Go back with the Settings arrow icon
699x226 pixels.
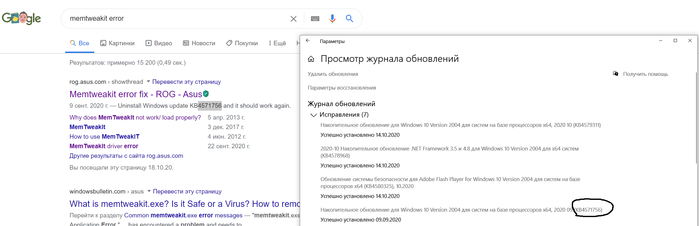[308, 40]
